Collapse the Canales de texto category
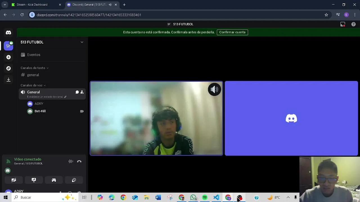Image resolution: width=360 pixels, height=202 pixels. point(34,68)
